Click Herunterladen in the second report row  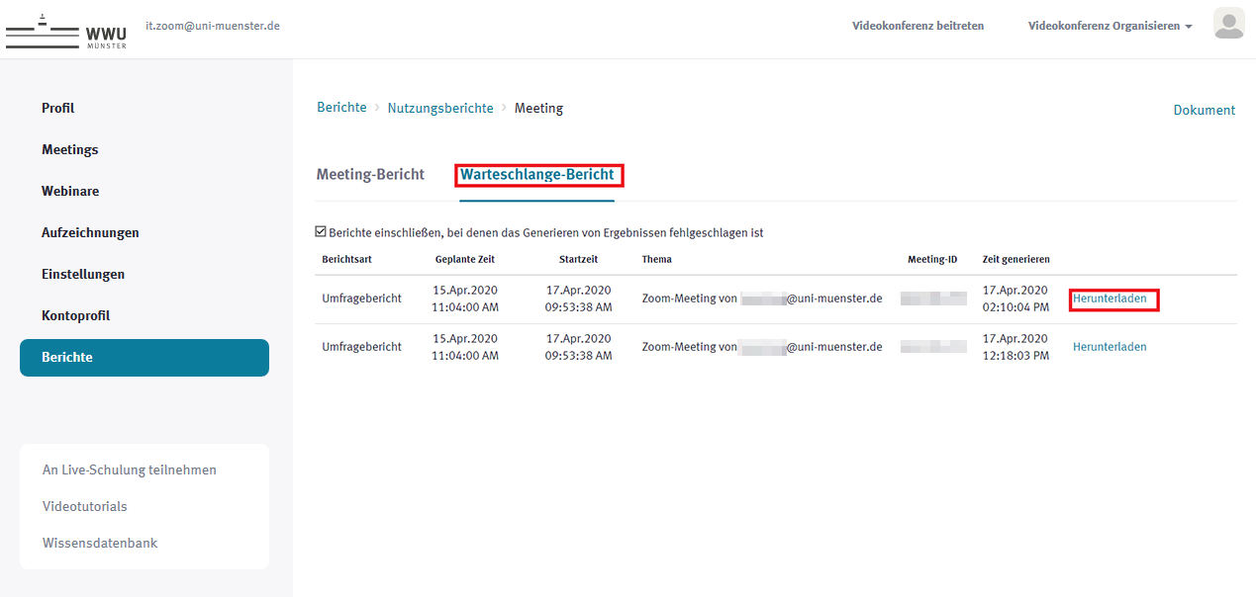point(1110,347)
